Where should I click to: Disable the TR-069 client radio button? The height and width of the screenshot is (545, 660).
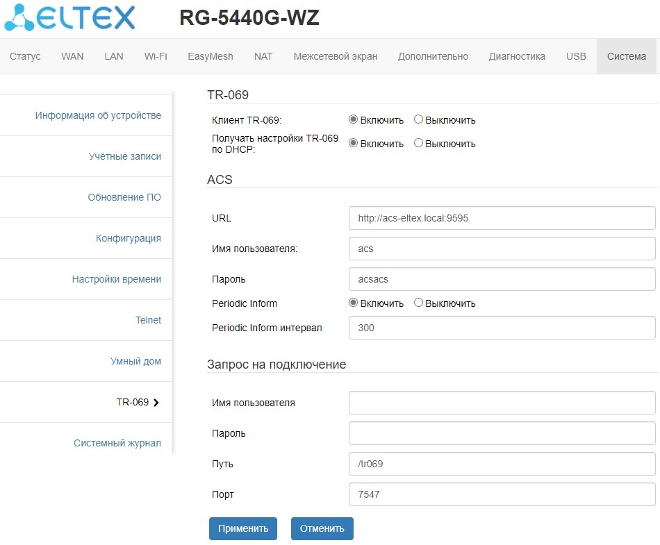tap(418, 119)
